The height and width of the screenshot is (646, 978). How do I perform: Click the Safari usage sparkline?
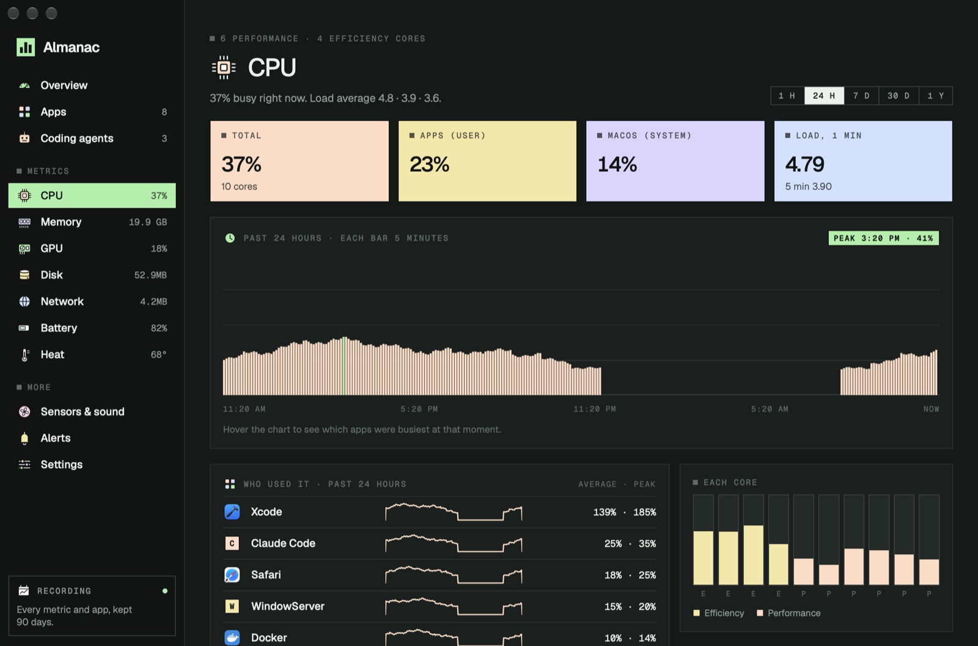click(454, 574)
